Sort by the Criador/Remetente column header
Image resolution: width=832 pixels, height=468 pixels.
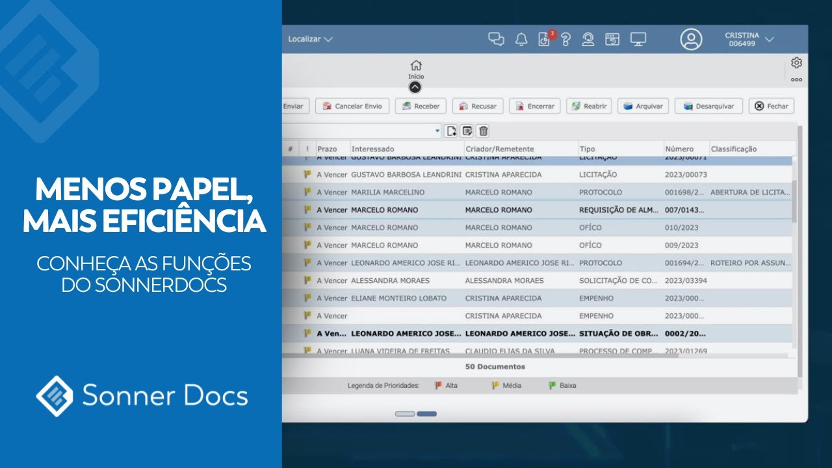521,149
